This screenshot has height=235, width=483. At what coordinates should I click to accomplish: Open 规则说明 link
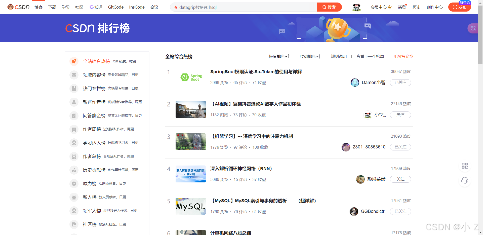[x=339, y=57]
